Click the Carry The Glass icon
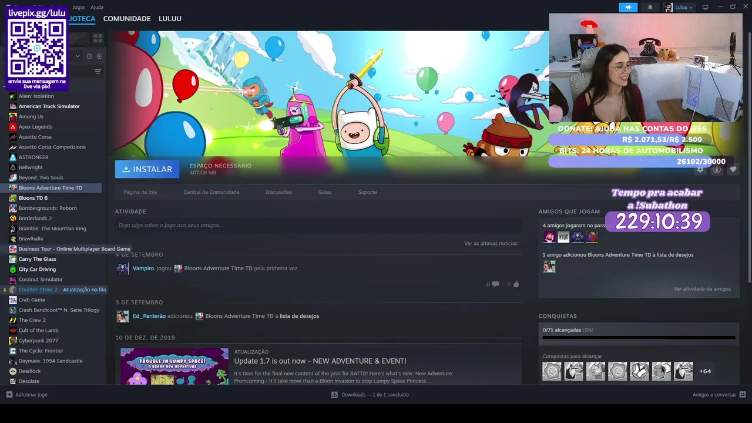Viewport: 752px width, 423px height. pyautogui.click(x=13, y=259)
